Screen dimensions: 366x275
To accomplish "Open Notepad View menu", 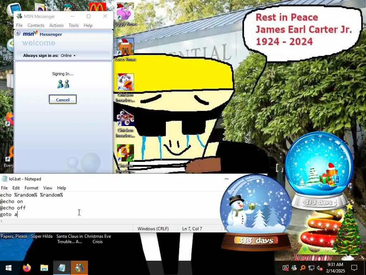I will (x=48, y=188).
